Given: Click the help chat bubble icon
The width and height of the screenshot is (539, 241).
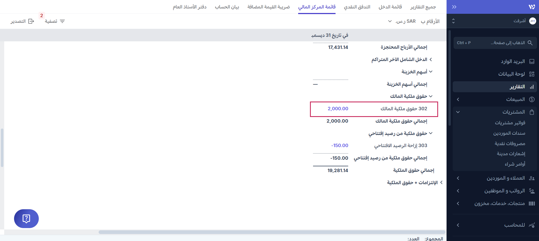Looking at the screenshot, I should pyautogui.click(x=26, y=219).
